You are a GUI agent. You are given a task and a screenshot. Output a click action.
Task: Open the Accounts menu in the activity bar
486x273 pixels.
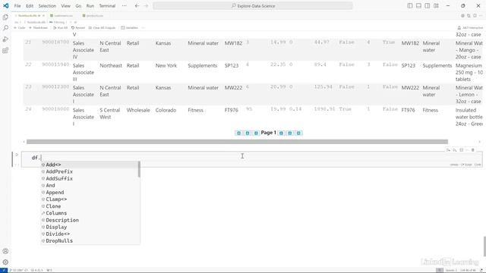point(5,251)
